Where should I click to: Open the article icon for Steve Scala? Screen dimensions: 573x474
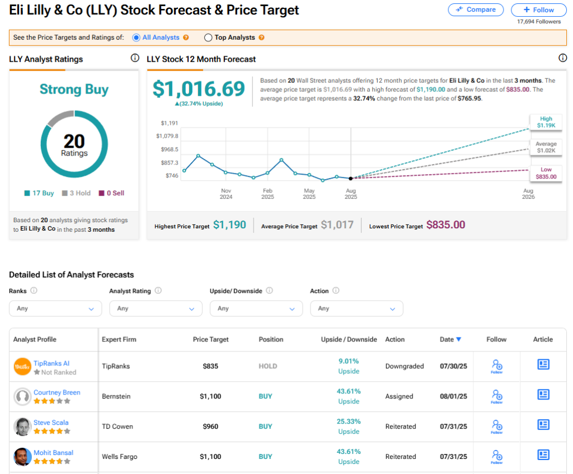pos(543,425)
